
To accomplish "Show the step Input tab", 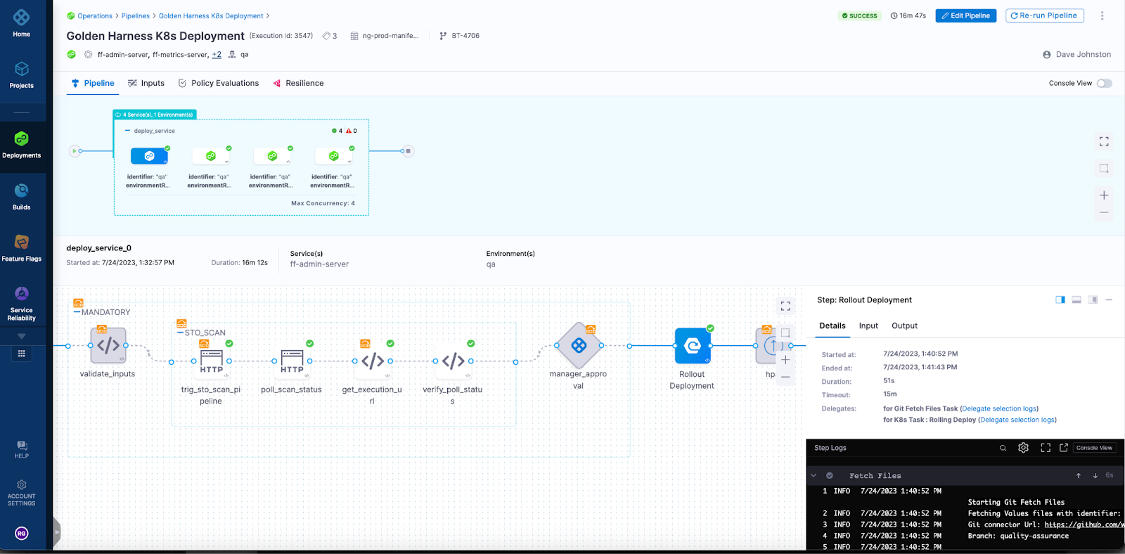I will point(868,326).
